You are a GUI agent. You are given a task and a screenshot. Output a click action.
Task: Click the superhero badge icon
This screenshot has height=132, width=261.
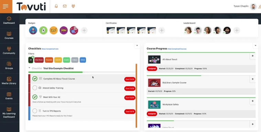pos(33,30)
